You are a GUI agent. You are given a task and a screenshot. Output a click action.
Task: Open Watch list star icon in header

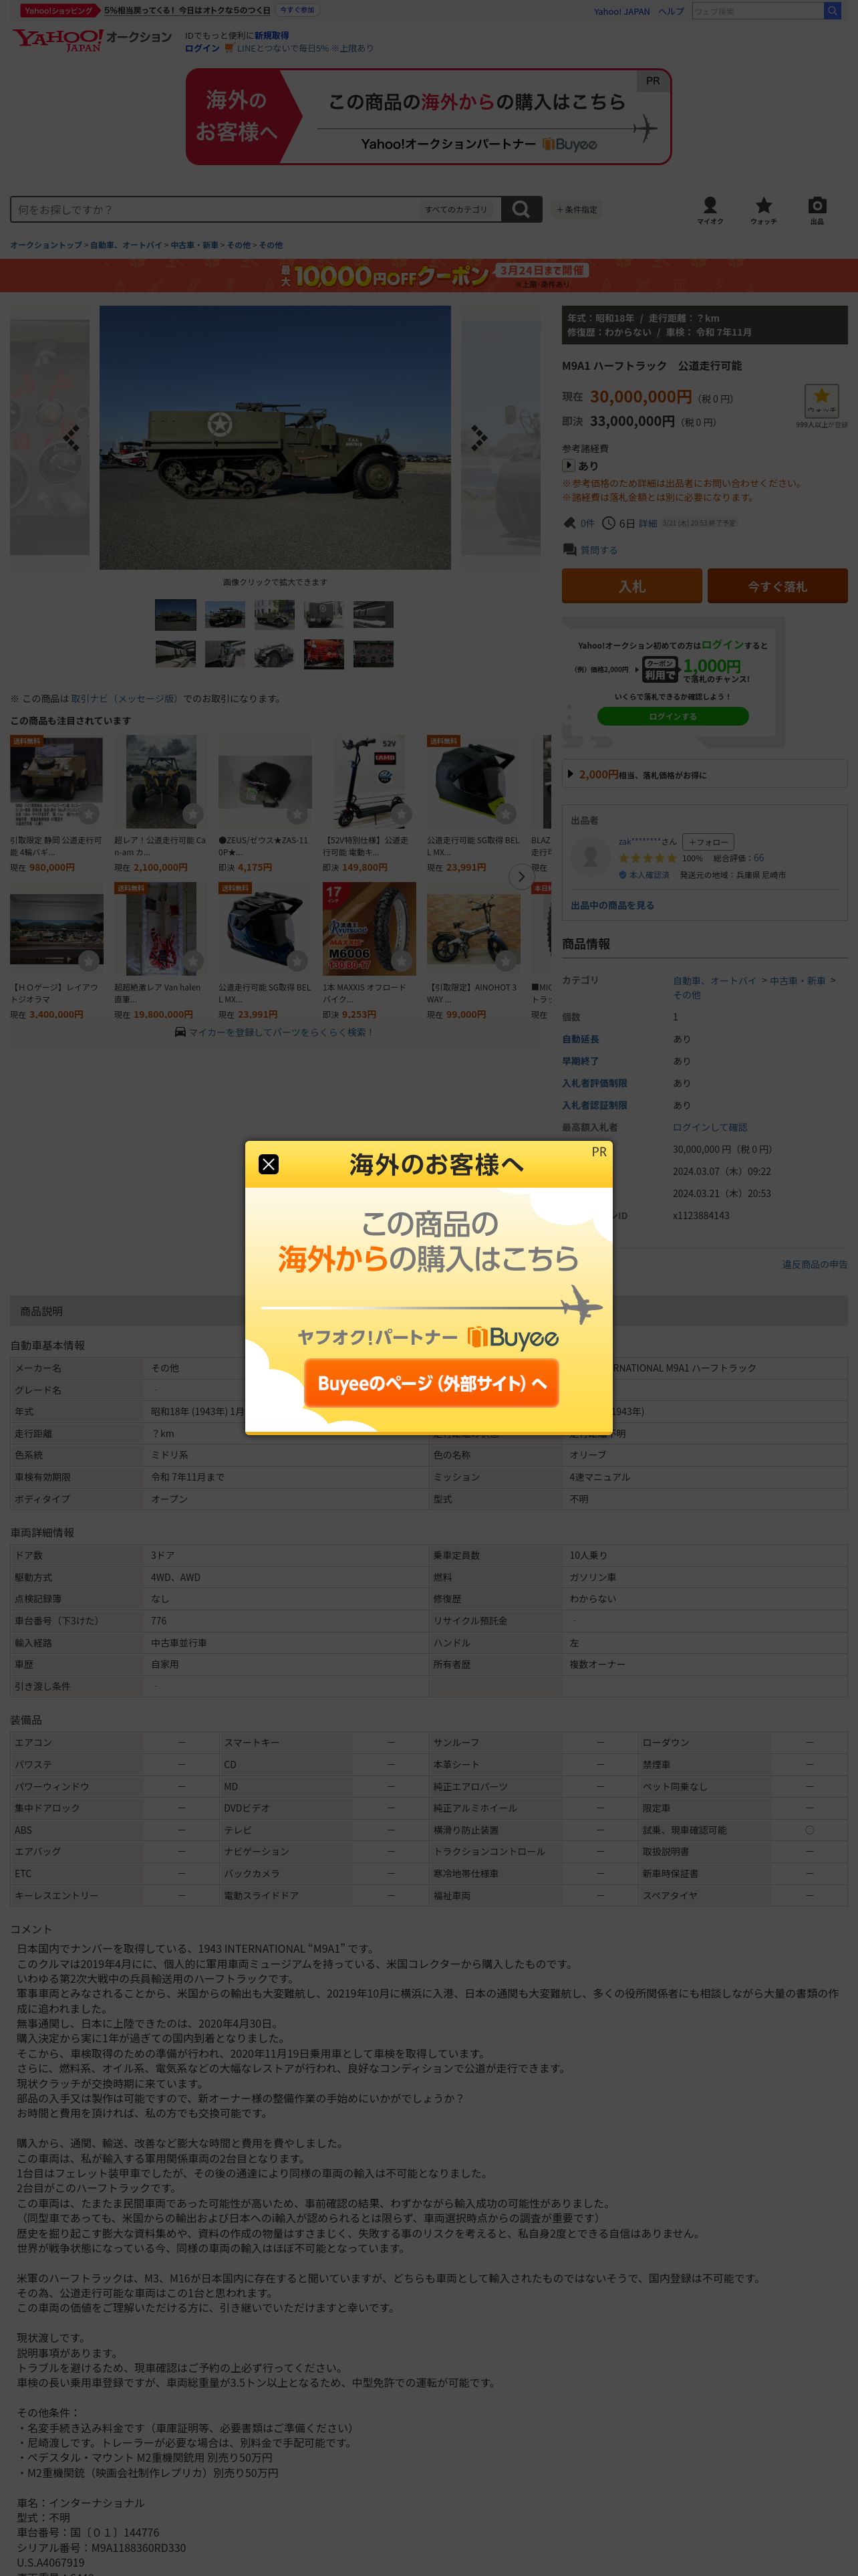(x=763, y=205)
